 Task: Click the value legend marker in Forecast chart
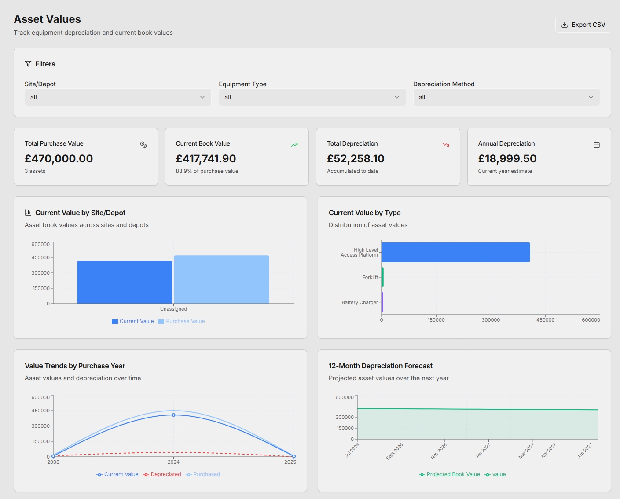tap(488, 475)
